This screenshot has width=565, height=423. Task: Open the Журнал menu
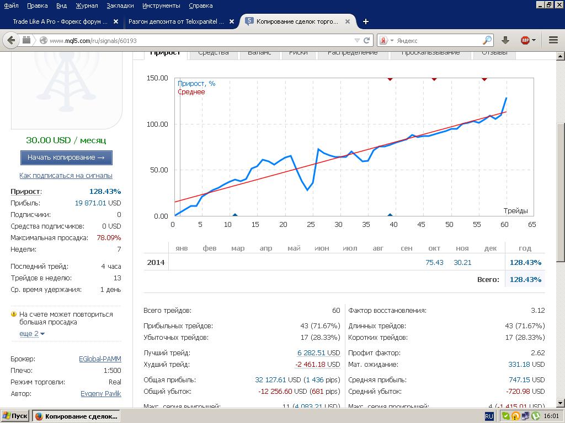click(x=87, y=6)
